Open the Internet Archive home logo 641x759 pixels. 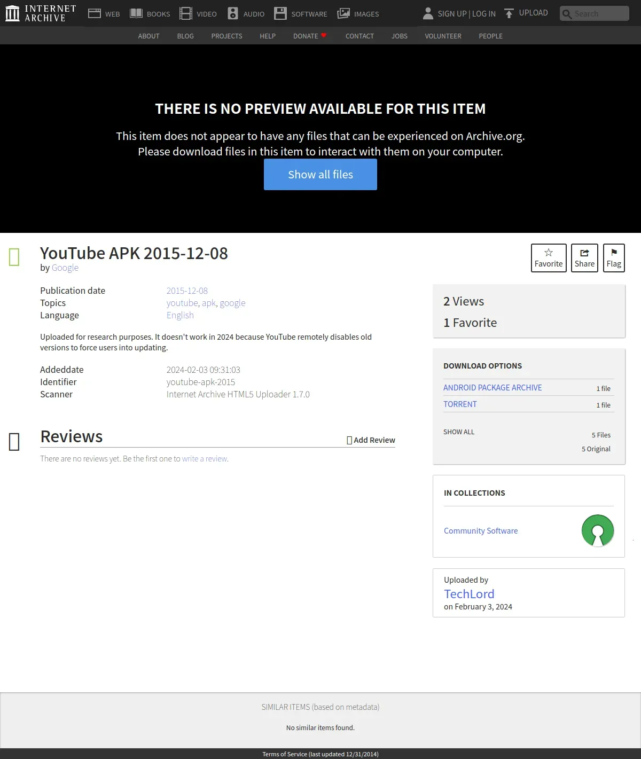[41, 13]
